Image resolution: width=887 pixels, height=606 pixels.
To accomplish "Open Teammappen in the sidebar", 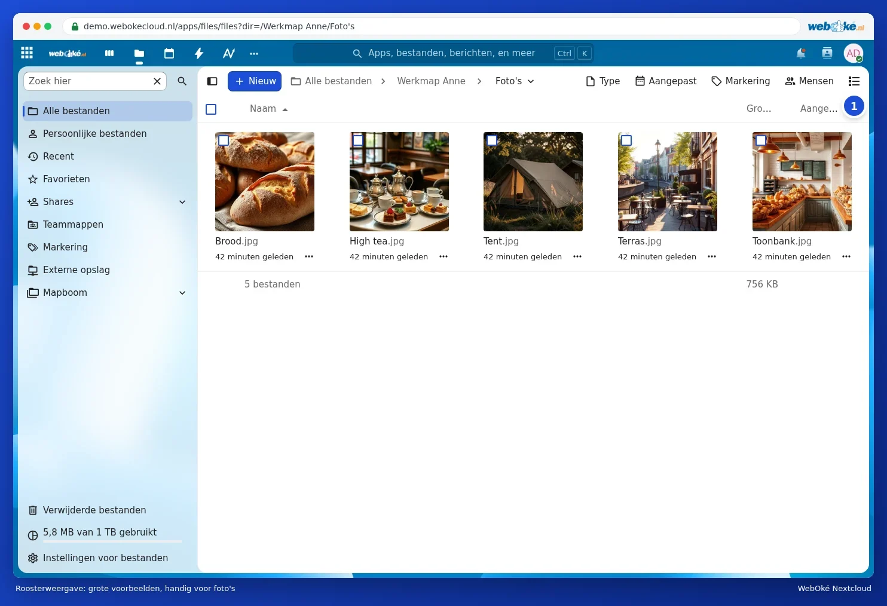I will 108,225.
